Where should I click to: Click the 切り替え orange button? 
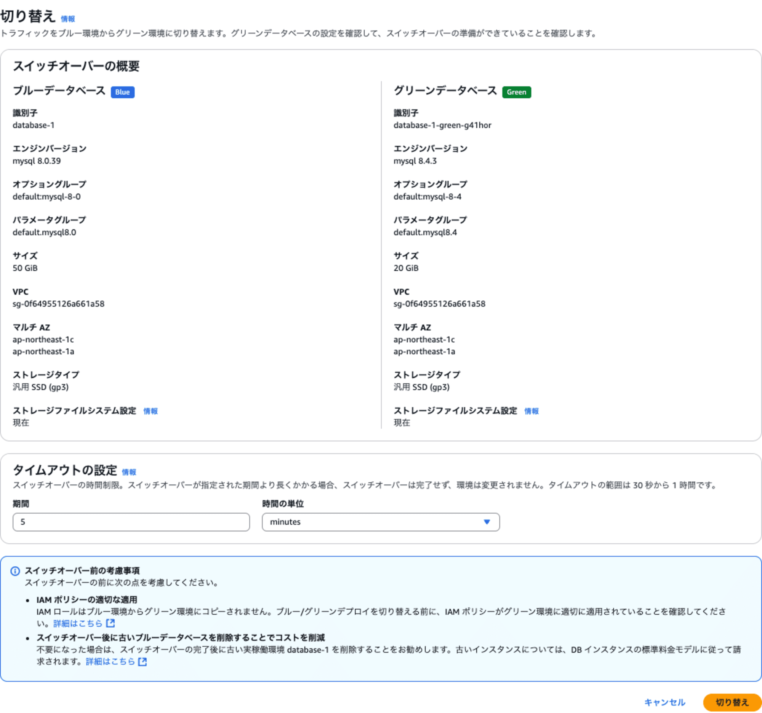point(732,702)
